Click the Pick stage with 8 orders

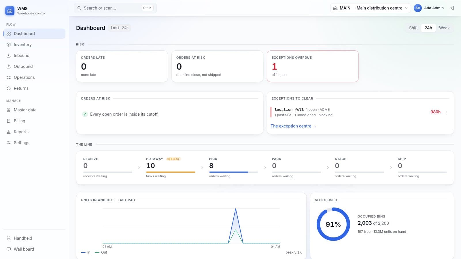233,167
